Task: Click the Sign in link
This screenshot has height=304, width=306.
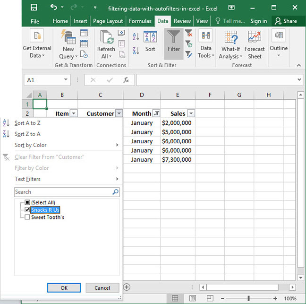Action: [259, 21]
